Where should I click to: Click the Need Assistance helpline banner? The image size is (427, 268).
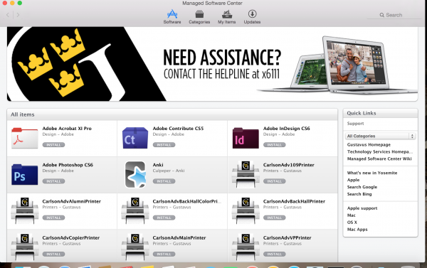(212, 64)
